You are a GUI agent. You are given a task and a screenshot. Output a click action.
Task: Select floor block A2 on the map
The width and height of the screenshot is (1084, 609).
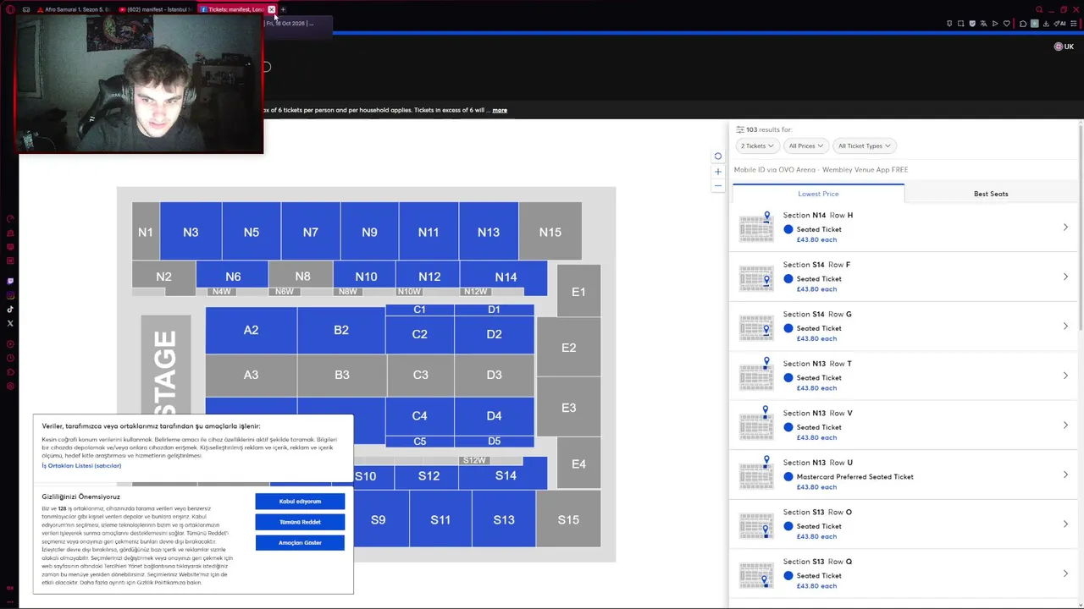(x=251, y=330)
